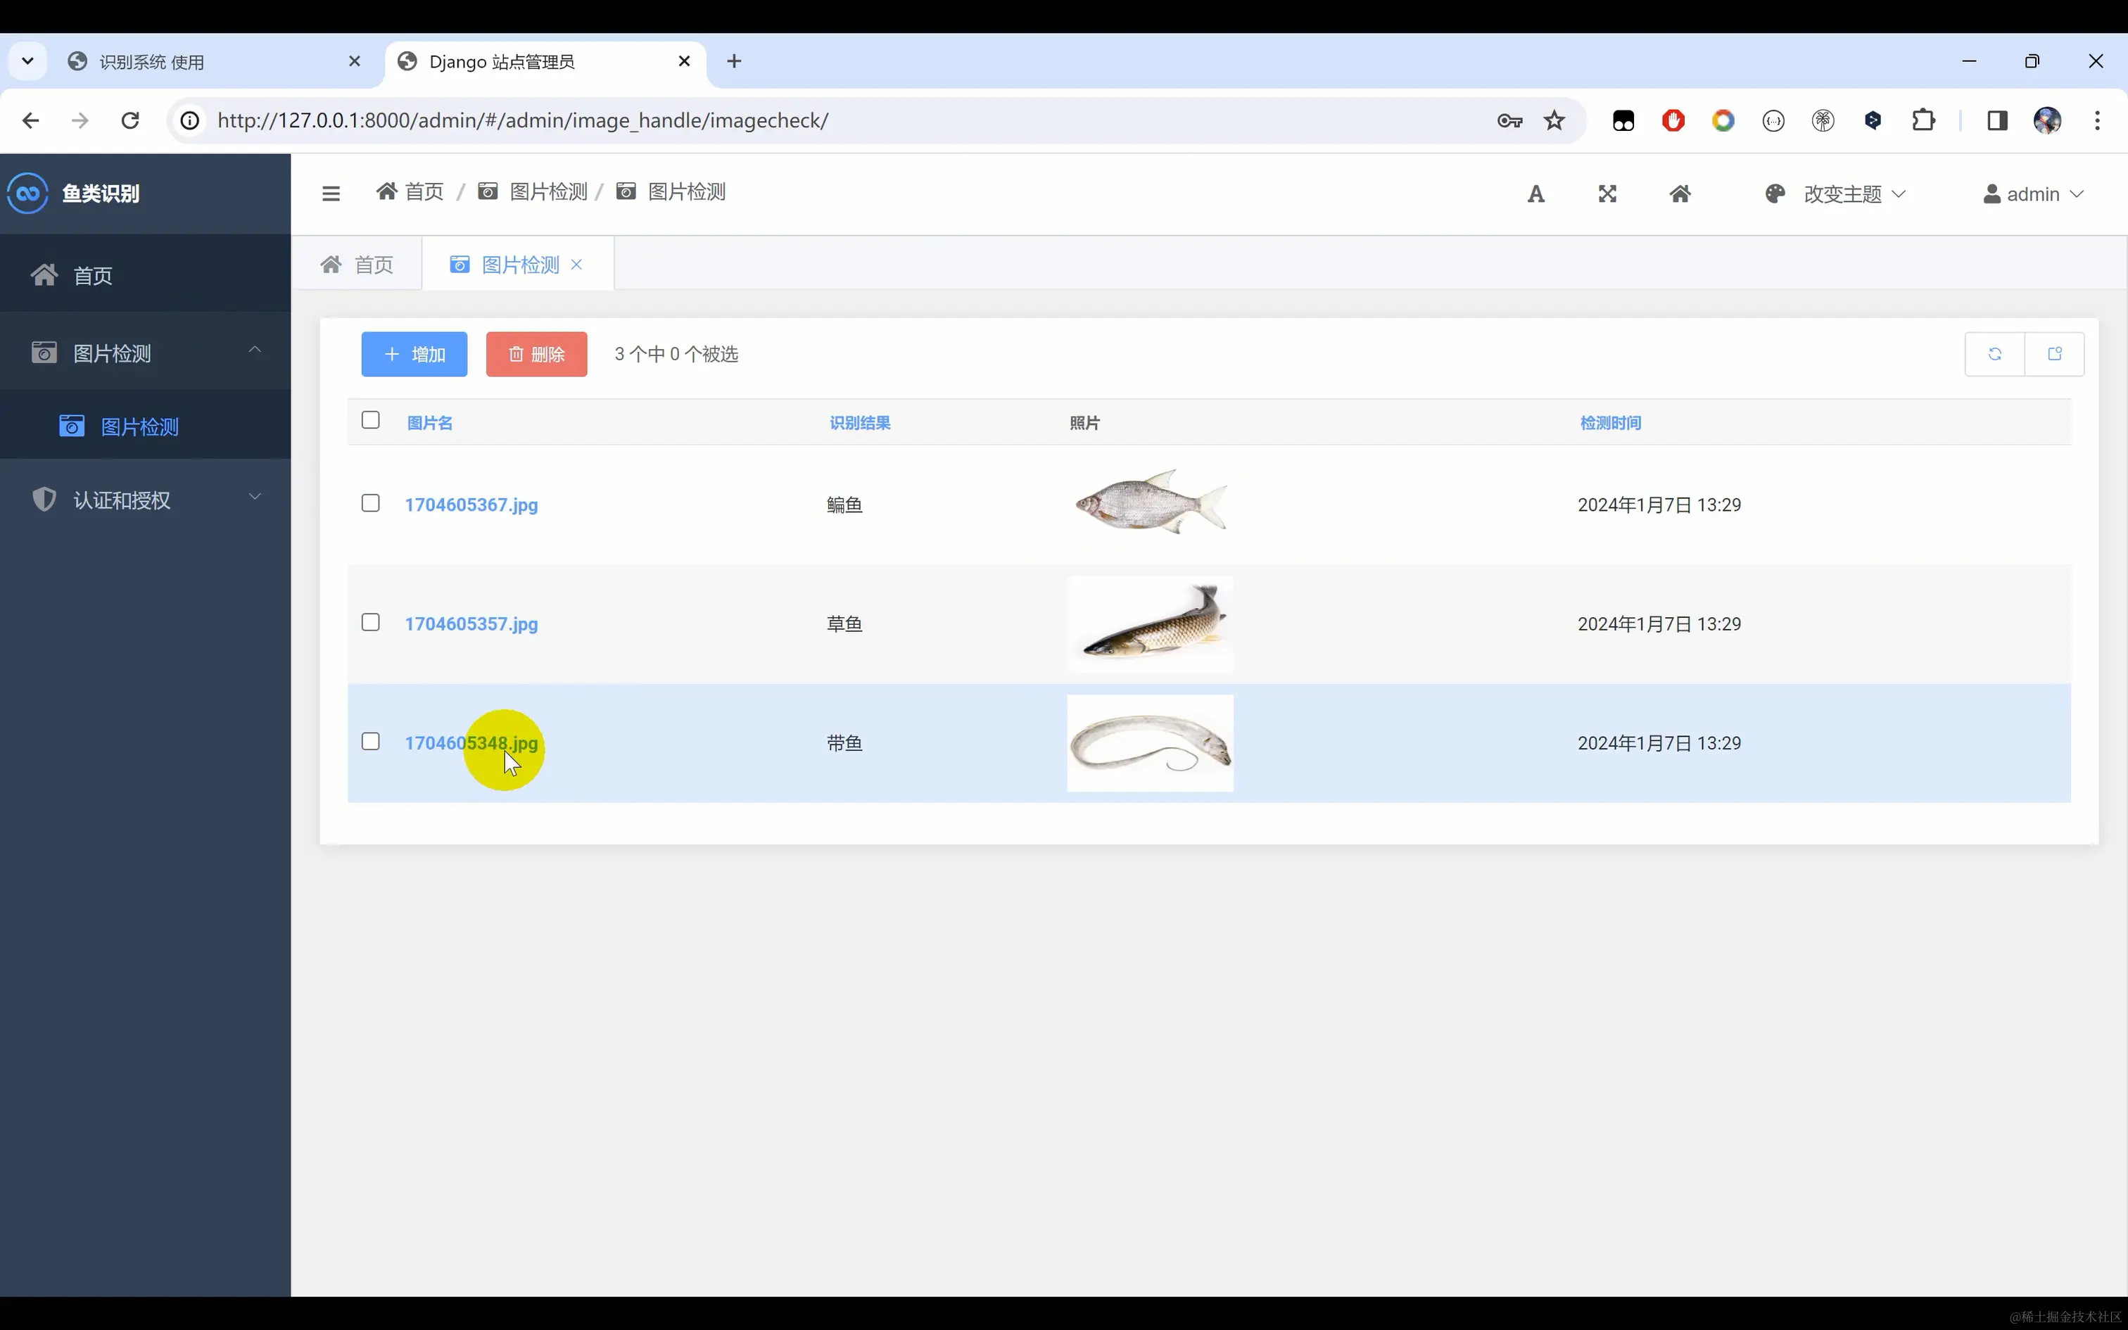Open the password key icon in address bar

point(1509,120)
